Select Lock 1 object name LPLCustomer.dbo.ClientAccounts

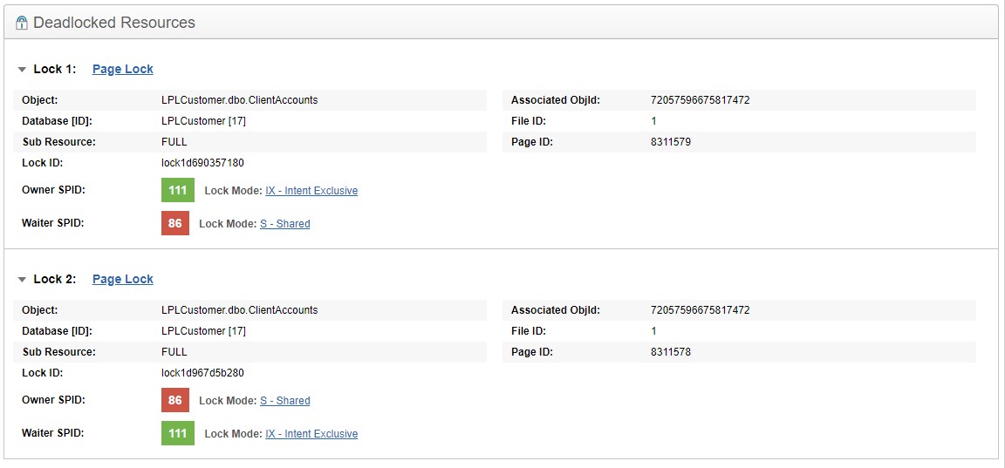point(240,100)
